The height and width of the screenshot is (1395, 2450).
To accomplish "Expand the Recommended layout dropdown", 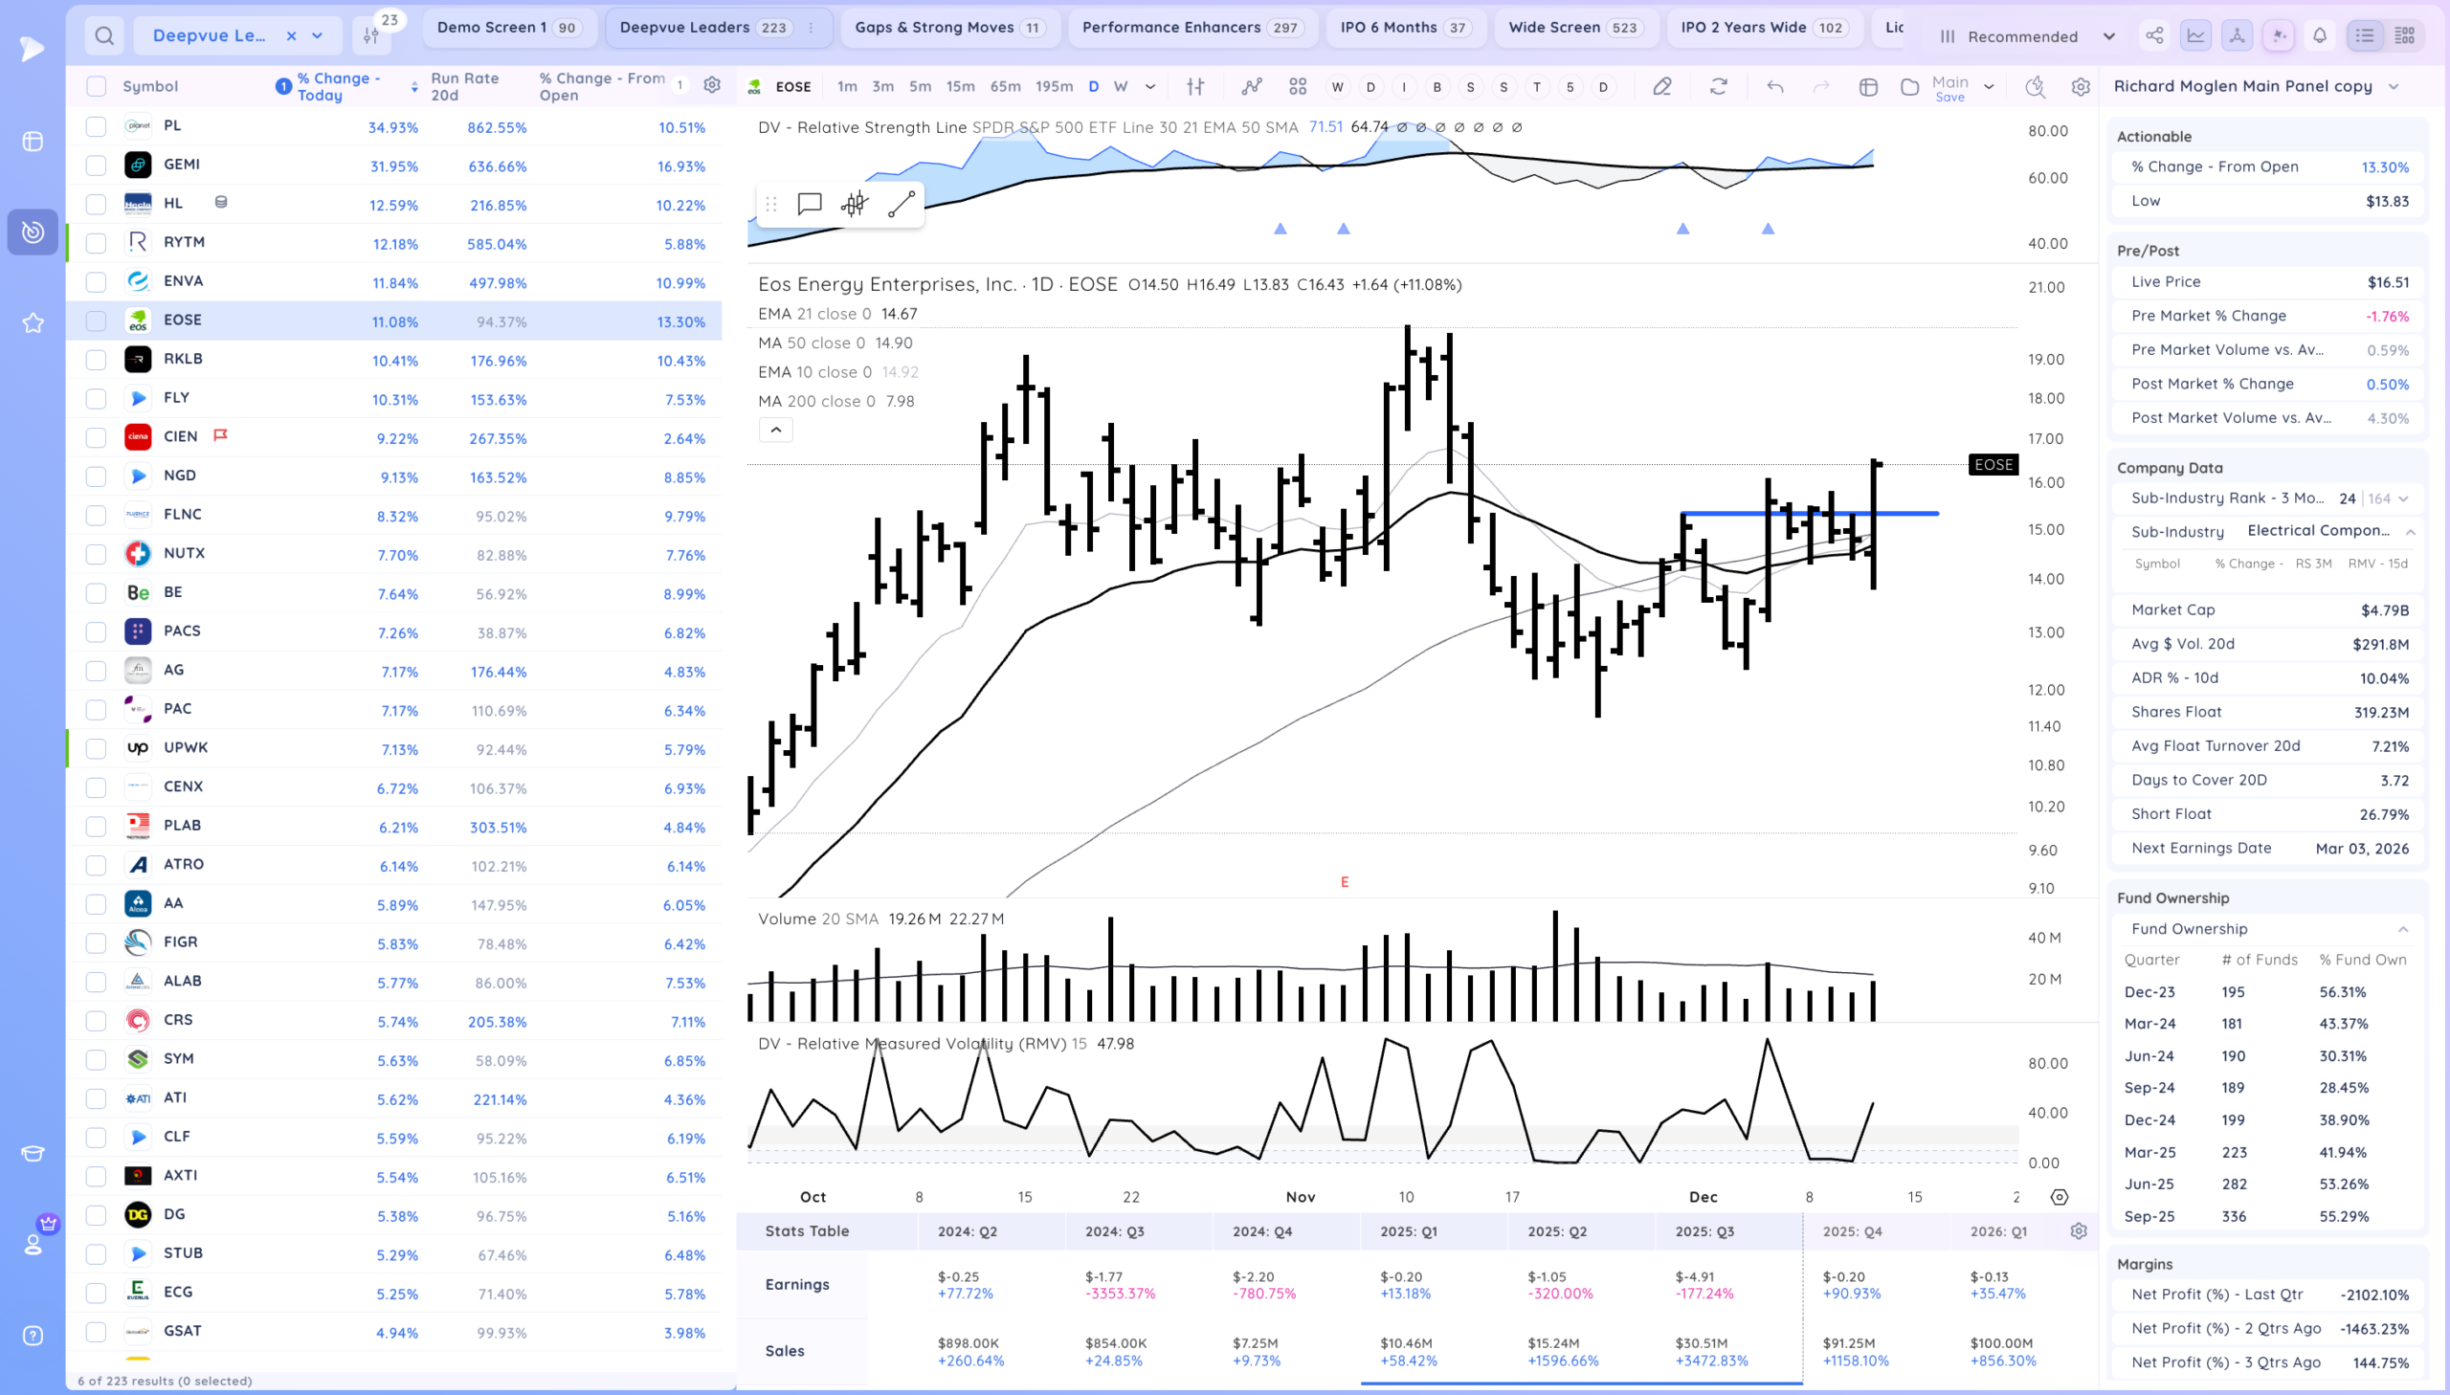I will (x=2109, y=36).
